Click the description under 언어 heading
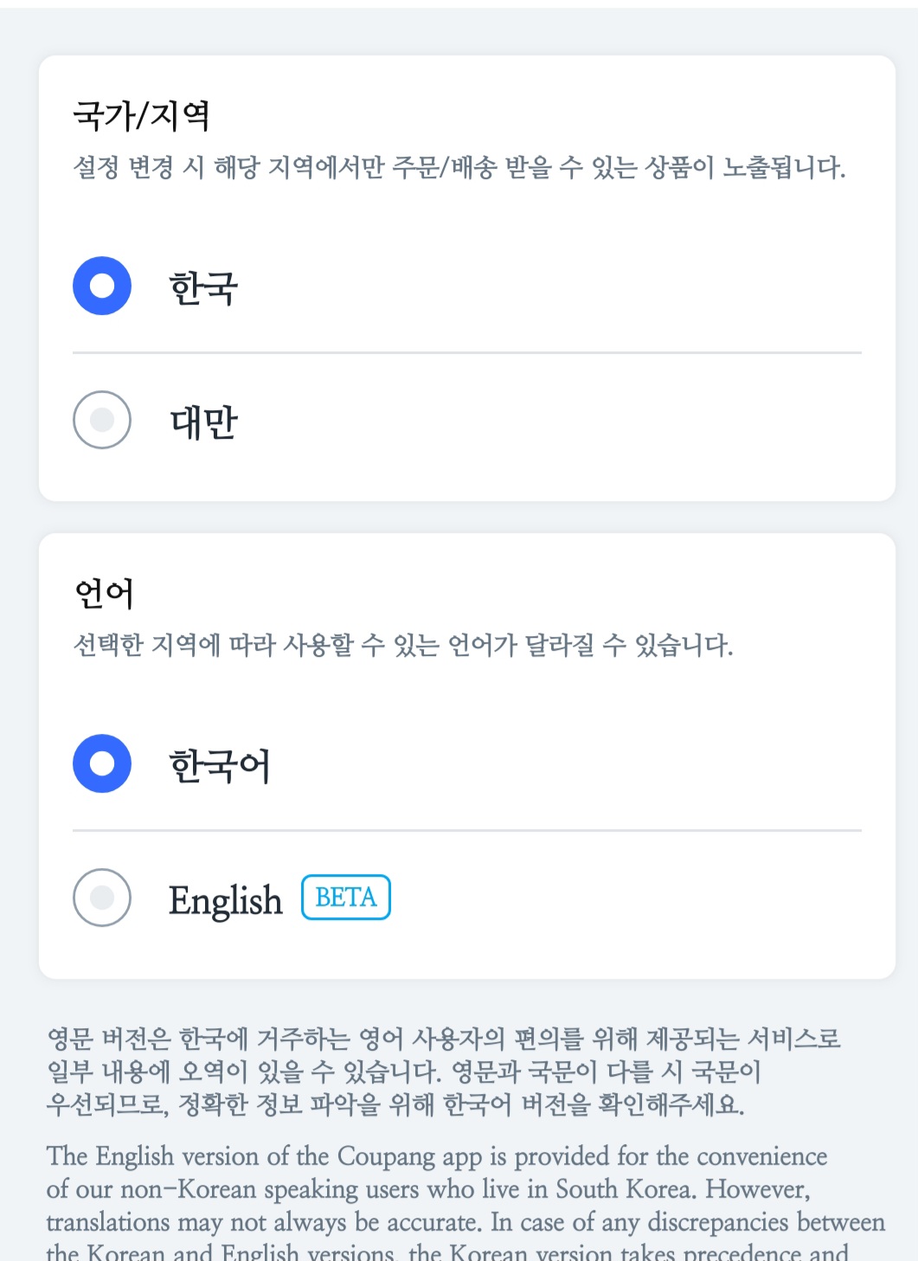Screen dimensions: 918x1261 (403, 645)
